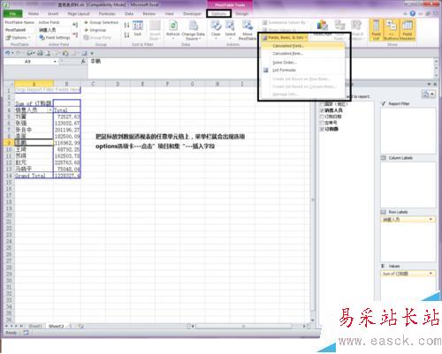This screenshot has height=354, width=442.
Task: Switch to the Sheet1 worksheet tab
Action: pos(35,326)
